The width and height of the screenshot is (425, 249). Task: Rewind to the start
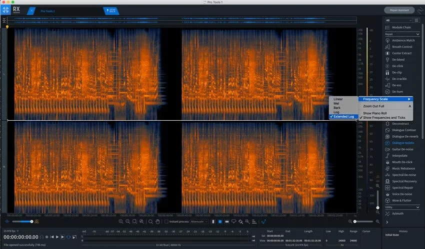(x=52, y=237)
